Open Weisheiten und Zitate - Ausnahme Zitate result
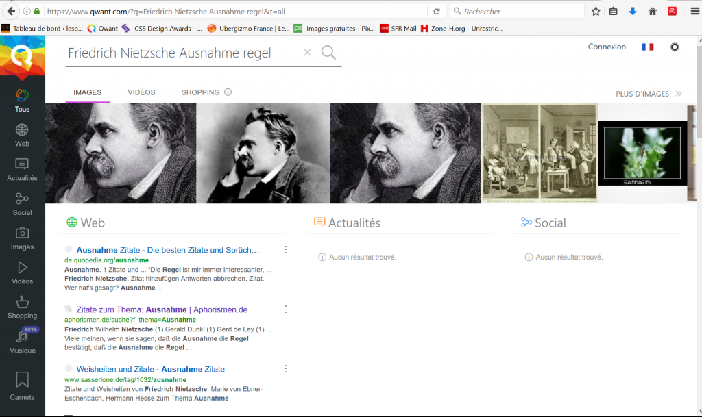The height and width of the screenshot is (417, 702). tap(150, 369)
